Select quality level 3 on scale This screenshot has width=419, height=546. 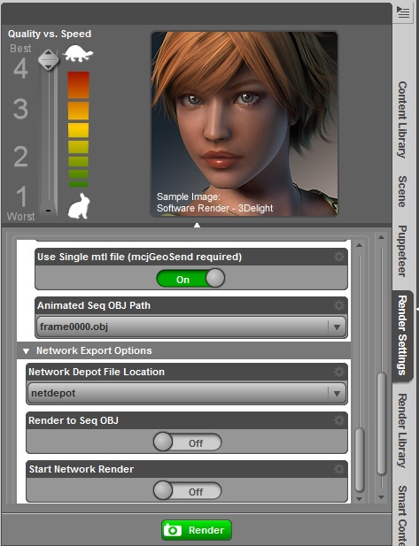pos(20,109)
